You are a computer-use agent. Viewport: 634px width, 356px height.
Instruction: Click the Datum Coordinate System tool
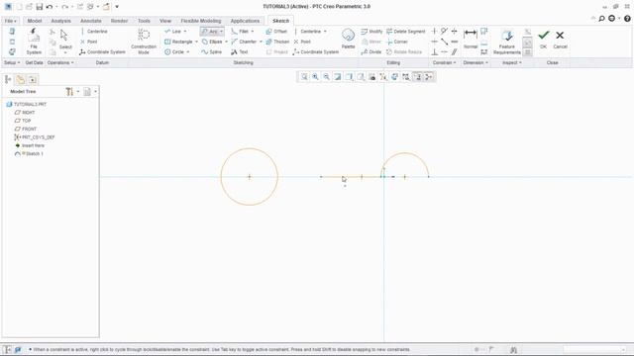[x=102, y=52]
